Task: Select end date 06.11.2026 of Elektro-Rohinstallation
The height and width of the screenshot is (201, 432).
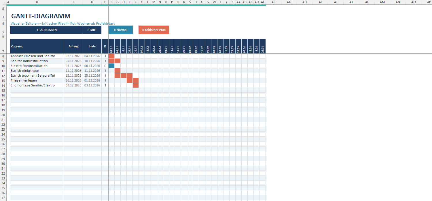Action: pos(92,66)
